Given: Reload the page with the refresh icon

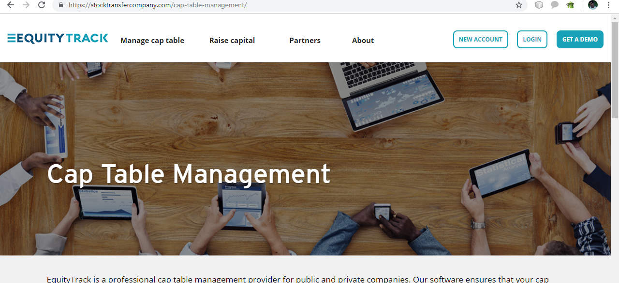Looking at the screenshot, I should tap(42, 5).
